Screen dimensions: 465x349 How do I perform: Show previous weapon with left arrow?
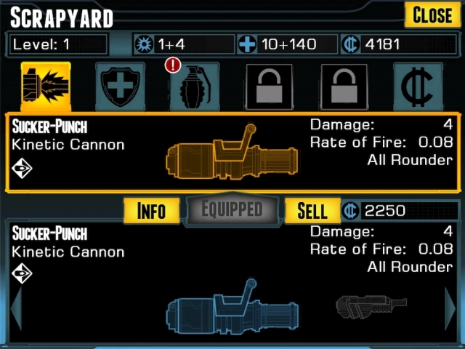16,308
